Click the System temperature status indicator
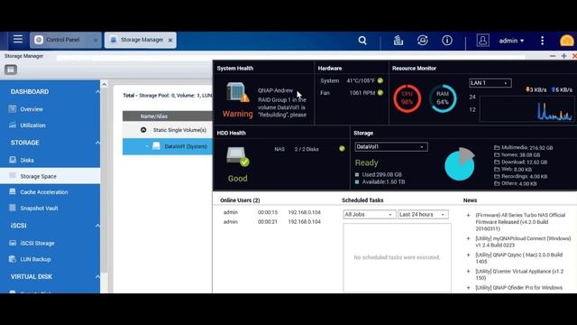 (x=380, y=80)
